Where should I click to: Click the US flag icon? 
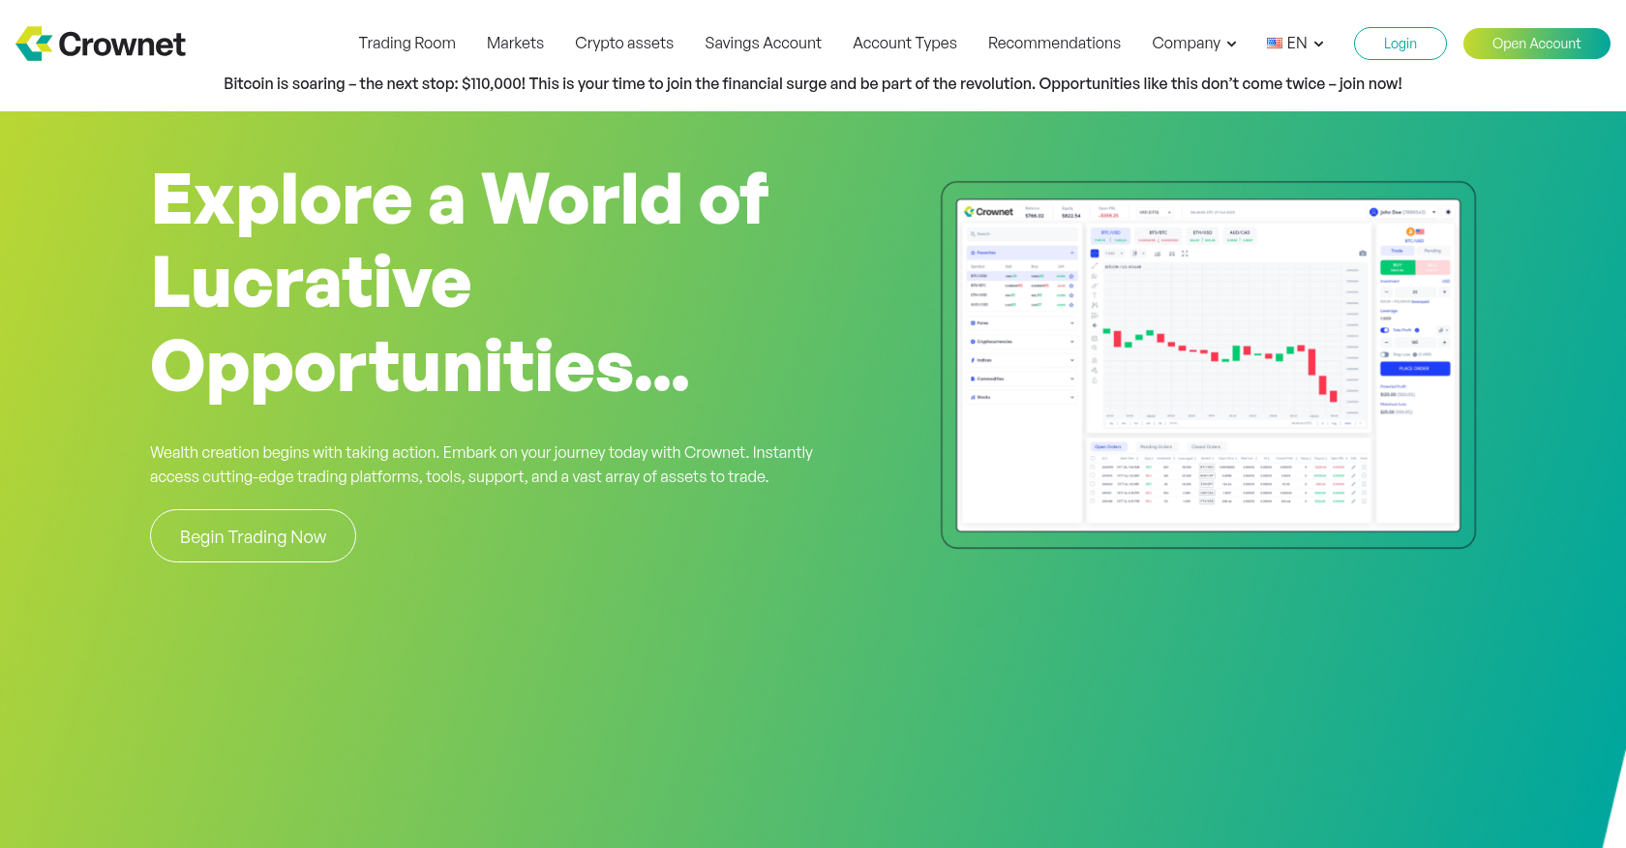click(x=1275, y=43)
